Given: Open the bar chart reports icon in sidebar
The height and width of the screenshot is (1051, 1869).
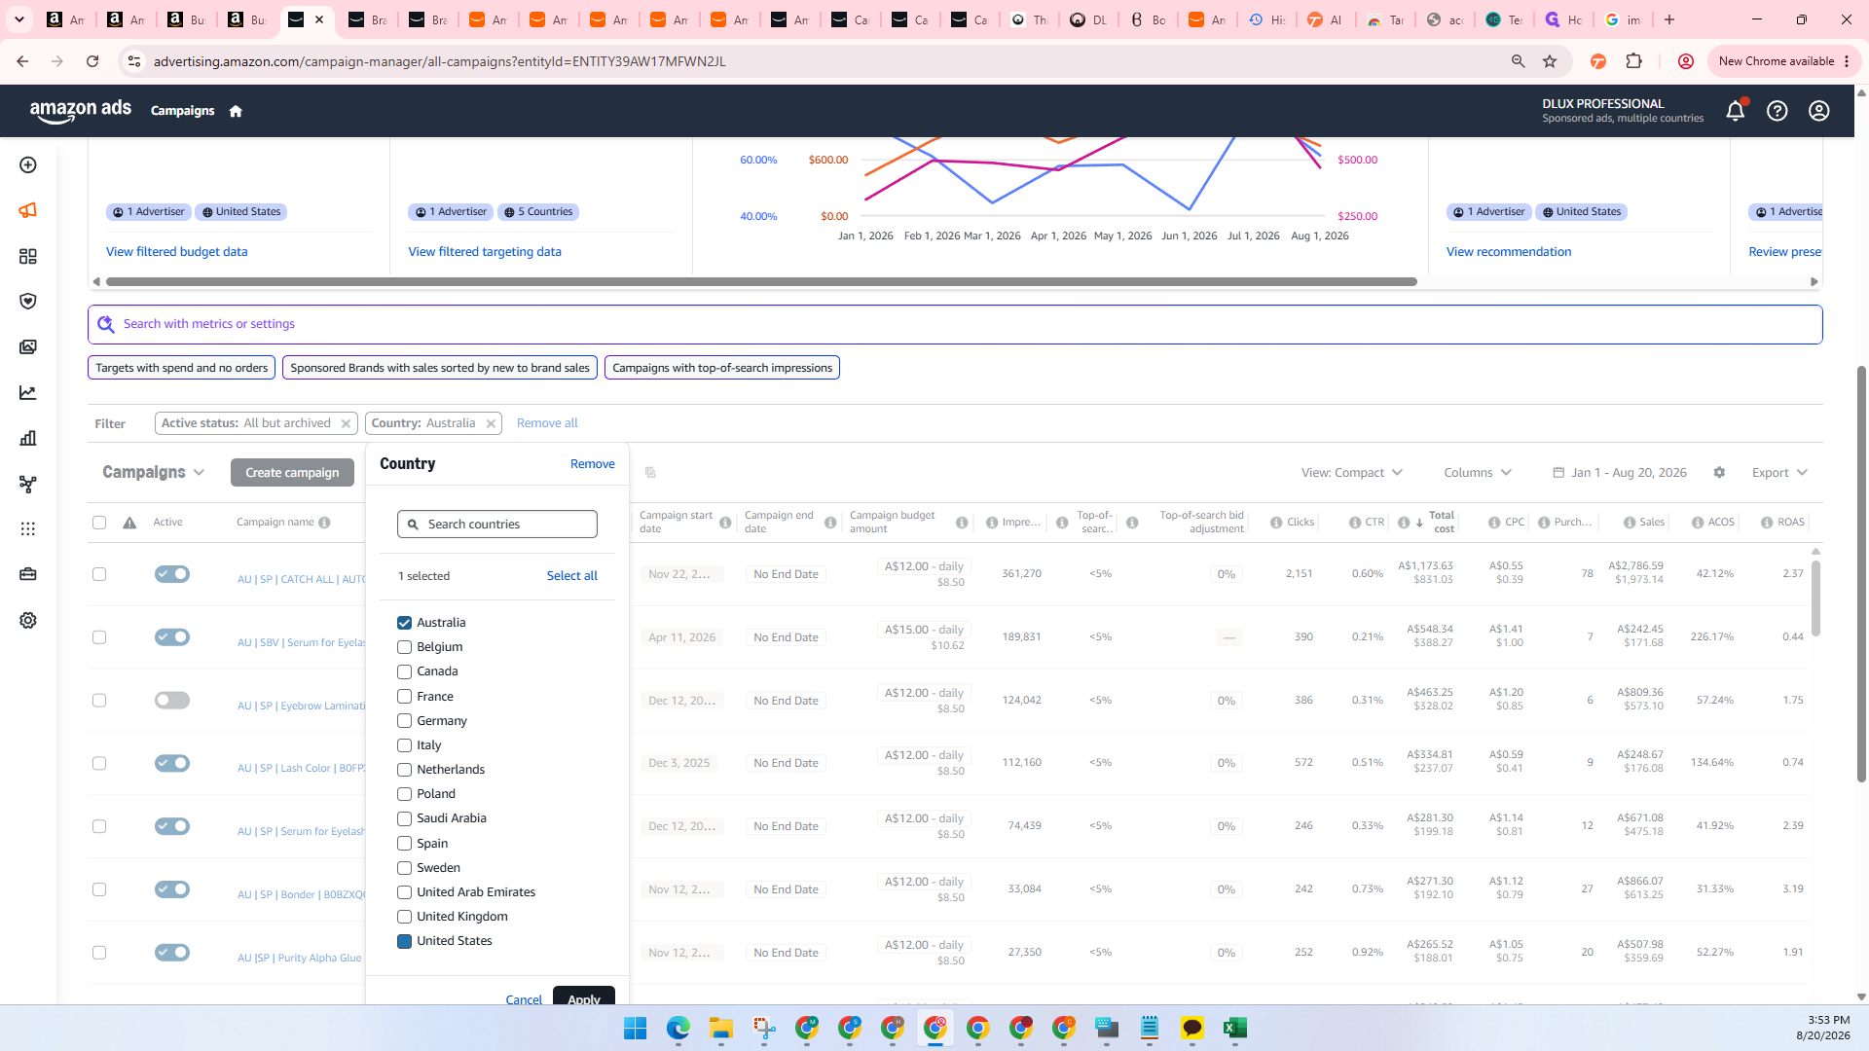Looking at the screenshot, I should [x=28, y=438].
